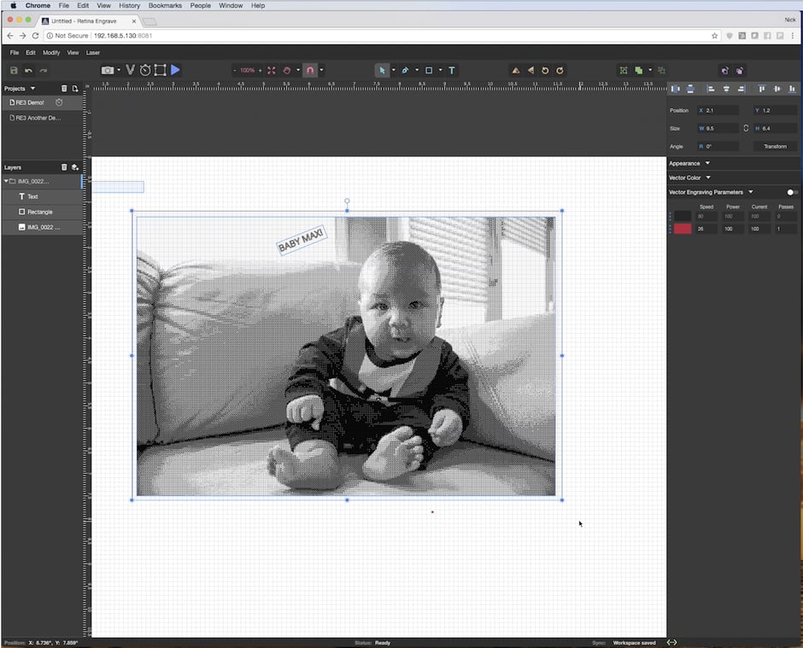This screenshot has width=803, height=648.
Task: Click the blue Run job play button
Action: tap(175, 70)
